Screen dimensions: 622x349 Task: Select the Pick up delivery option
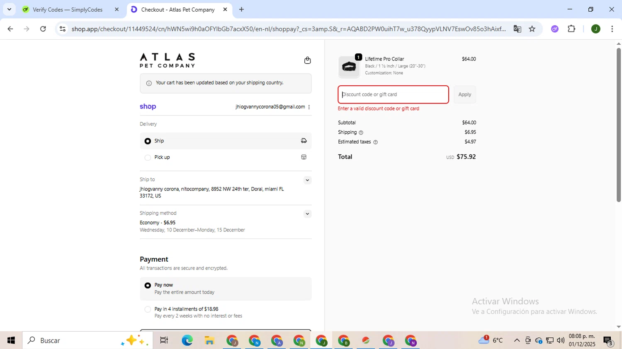pyautogui.click(x=226, y=157)
